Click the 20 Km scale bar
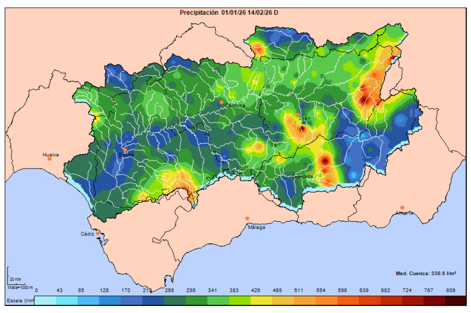Image resolution: width=471 pixels, height=313 pixels. click(x=14, y=280)
